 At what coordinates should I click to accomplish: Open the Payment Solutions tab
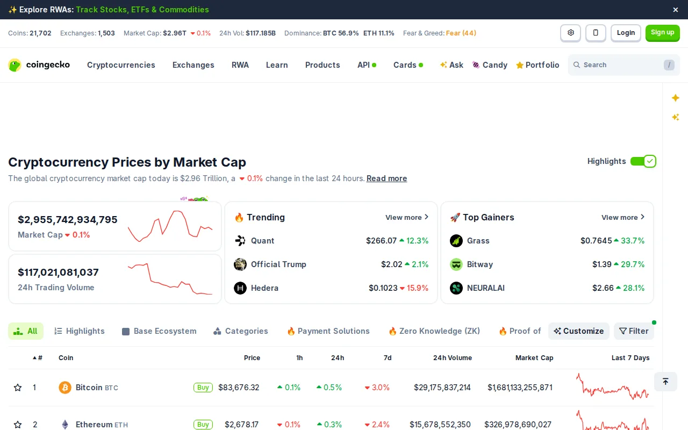pos(328,331)
